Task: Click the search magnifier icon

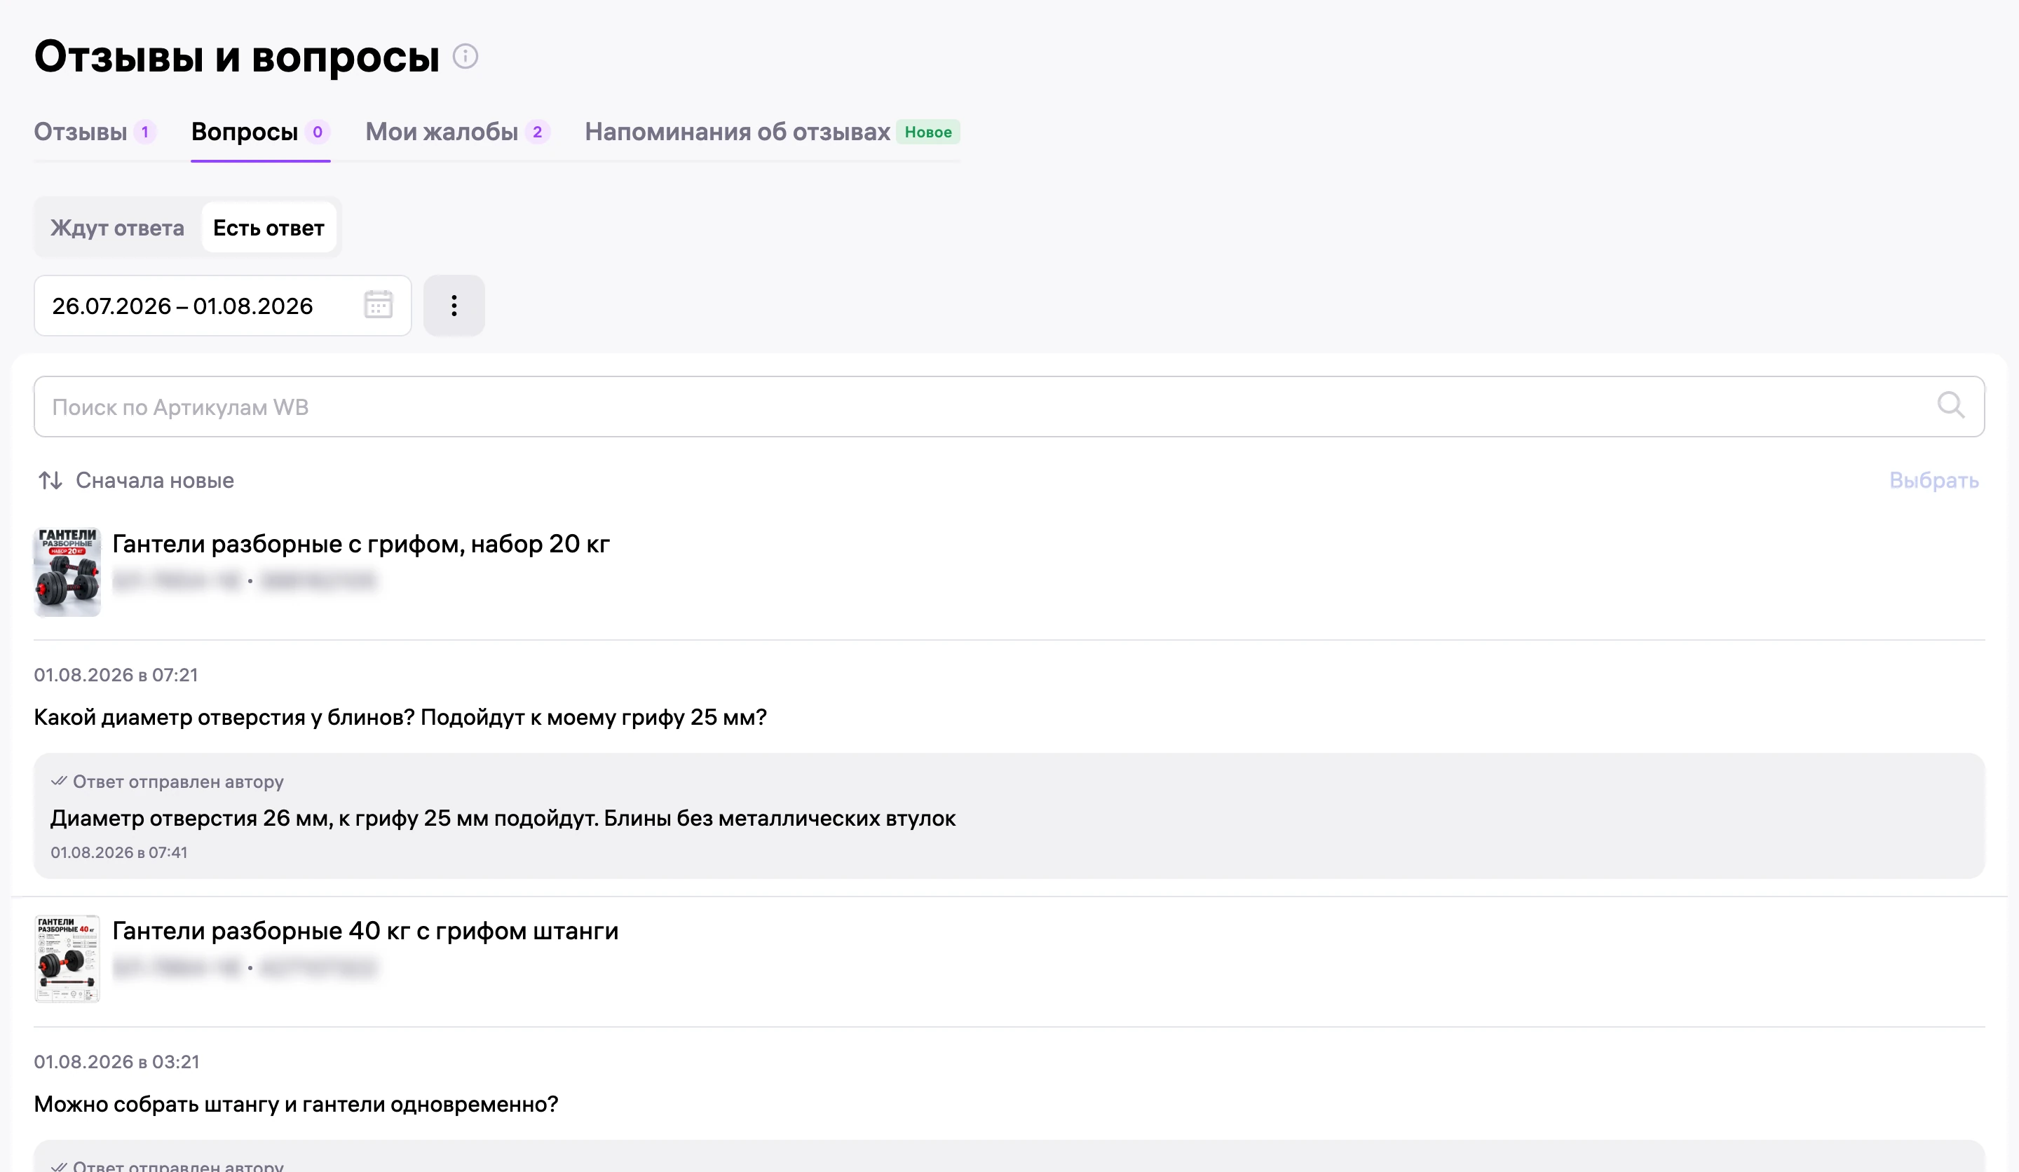Action: pos(1950,405)
